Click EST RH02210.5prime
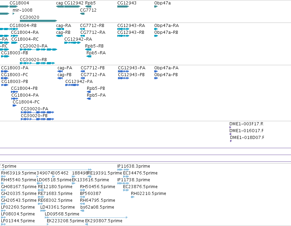The image size is (291, 226). (148, 194)
